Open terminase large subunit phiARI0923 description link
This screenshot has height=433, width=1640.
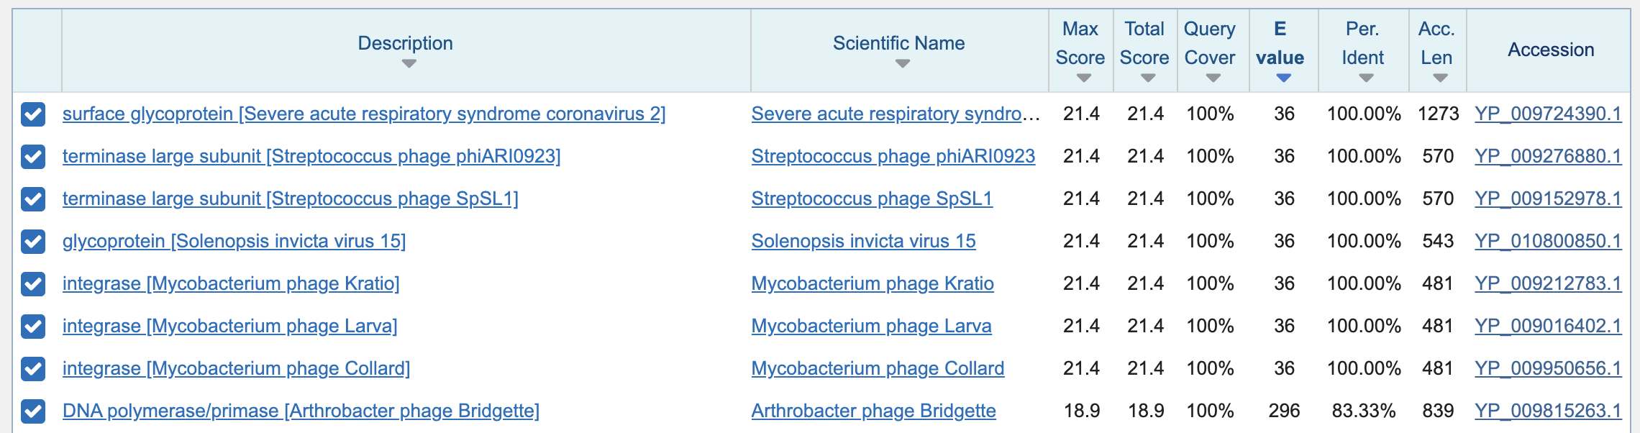tap(311, 156)
